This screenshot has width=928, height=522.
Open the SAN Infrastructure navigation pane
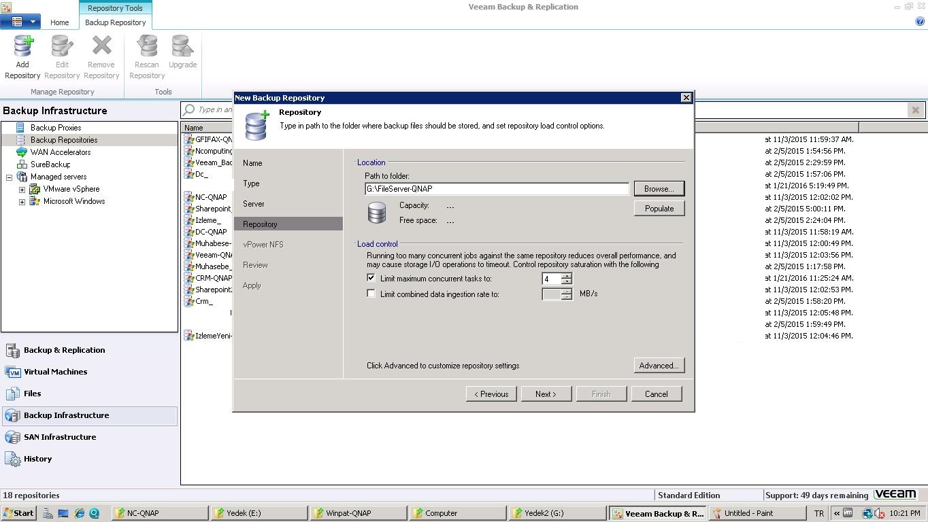coord(59,437)
